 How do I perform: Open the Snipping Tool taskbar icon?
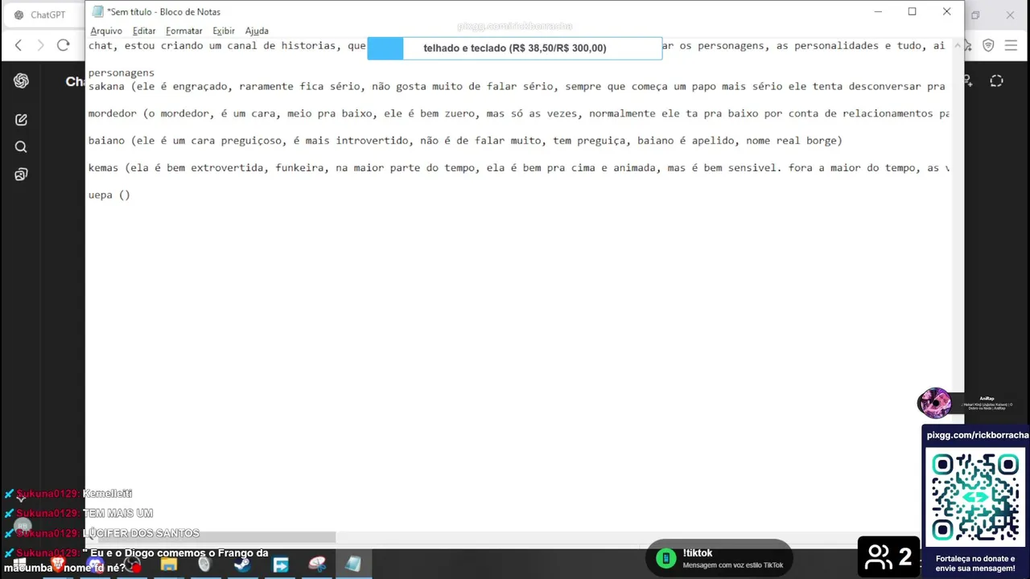317,565
